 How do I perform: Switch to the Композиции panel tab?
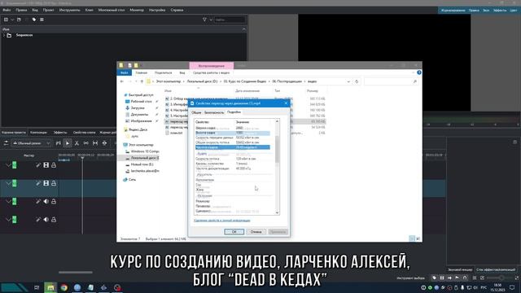click(38, 132)
